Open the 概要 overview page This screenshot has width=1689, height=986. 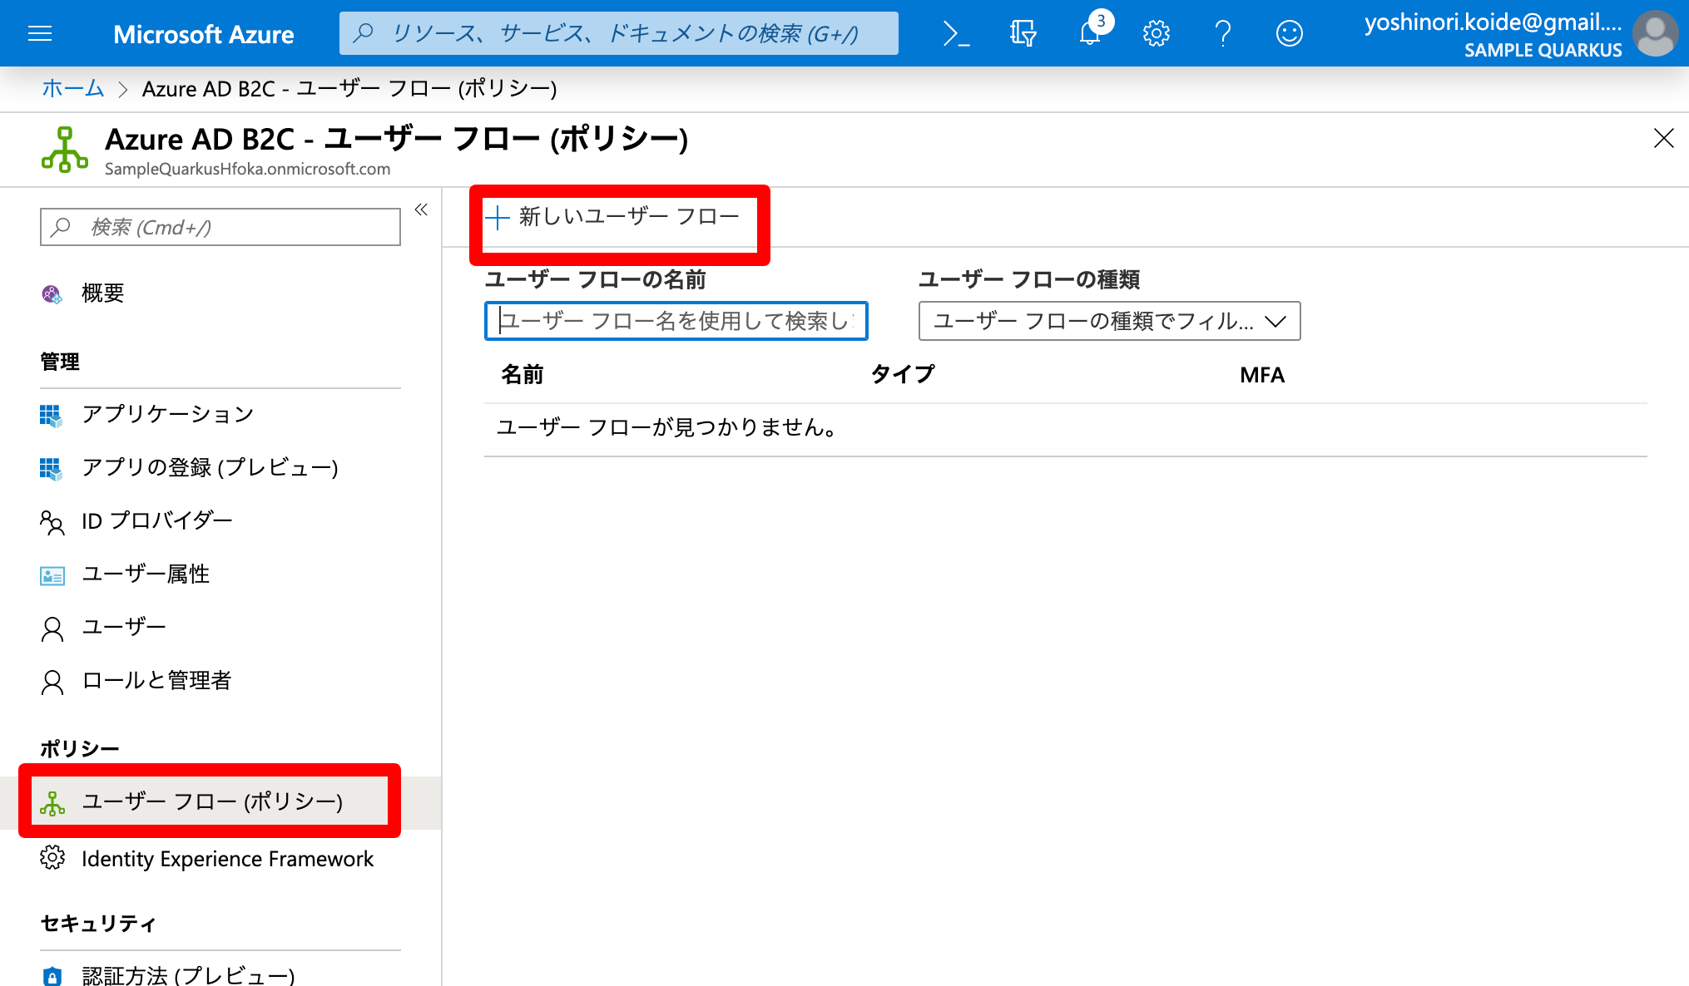102,293
